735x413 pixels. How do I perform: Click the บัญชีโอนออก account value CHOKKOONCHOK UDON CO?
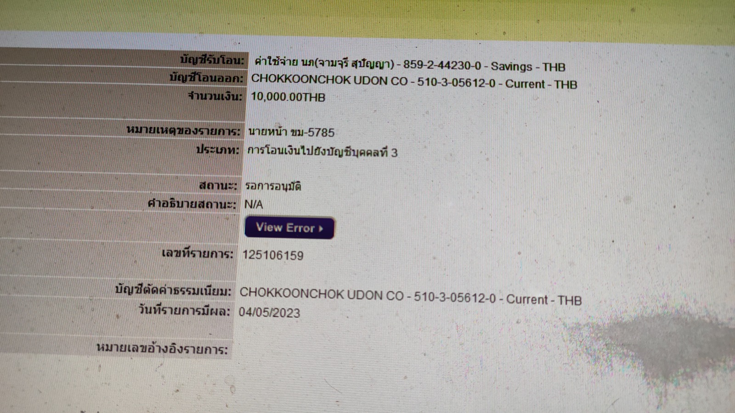coord(414,82)
